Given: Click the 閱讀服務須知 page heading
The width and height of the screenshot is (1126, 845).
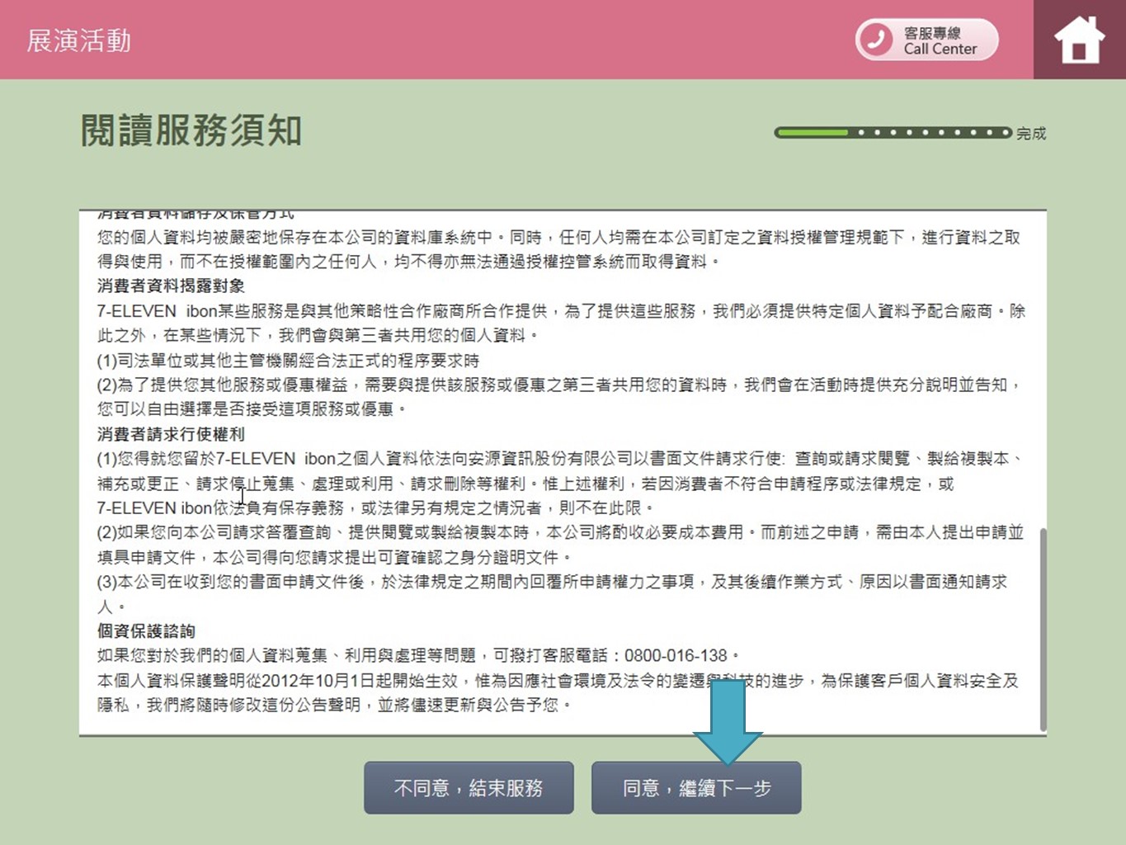Looking at the screenshot, I should pos(191,131).
